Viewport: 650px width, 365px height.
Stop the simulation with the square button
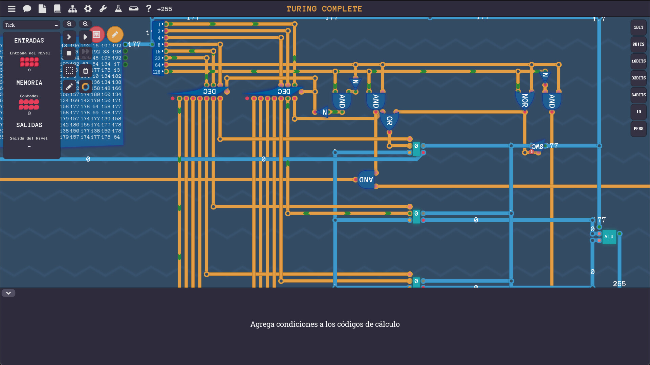69,53
